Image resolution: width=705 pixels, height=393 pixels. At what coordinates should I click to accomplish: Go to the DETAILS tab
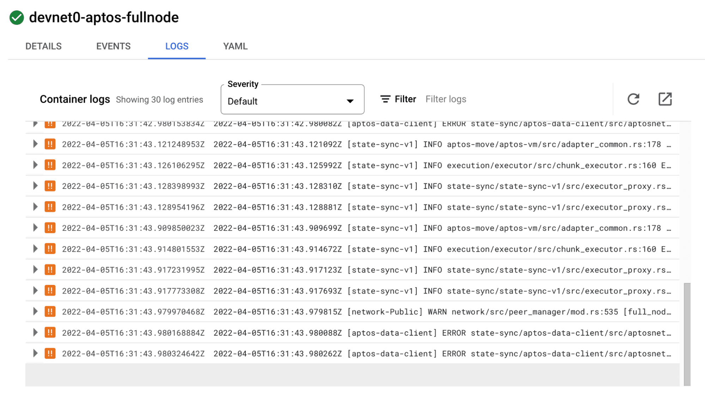point(43,46)
